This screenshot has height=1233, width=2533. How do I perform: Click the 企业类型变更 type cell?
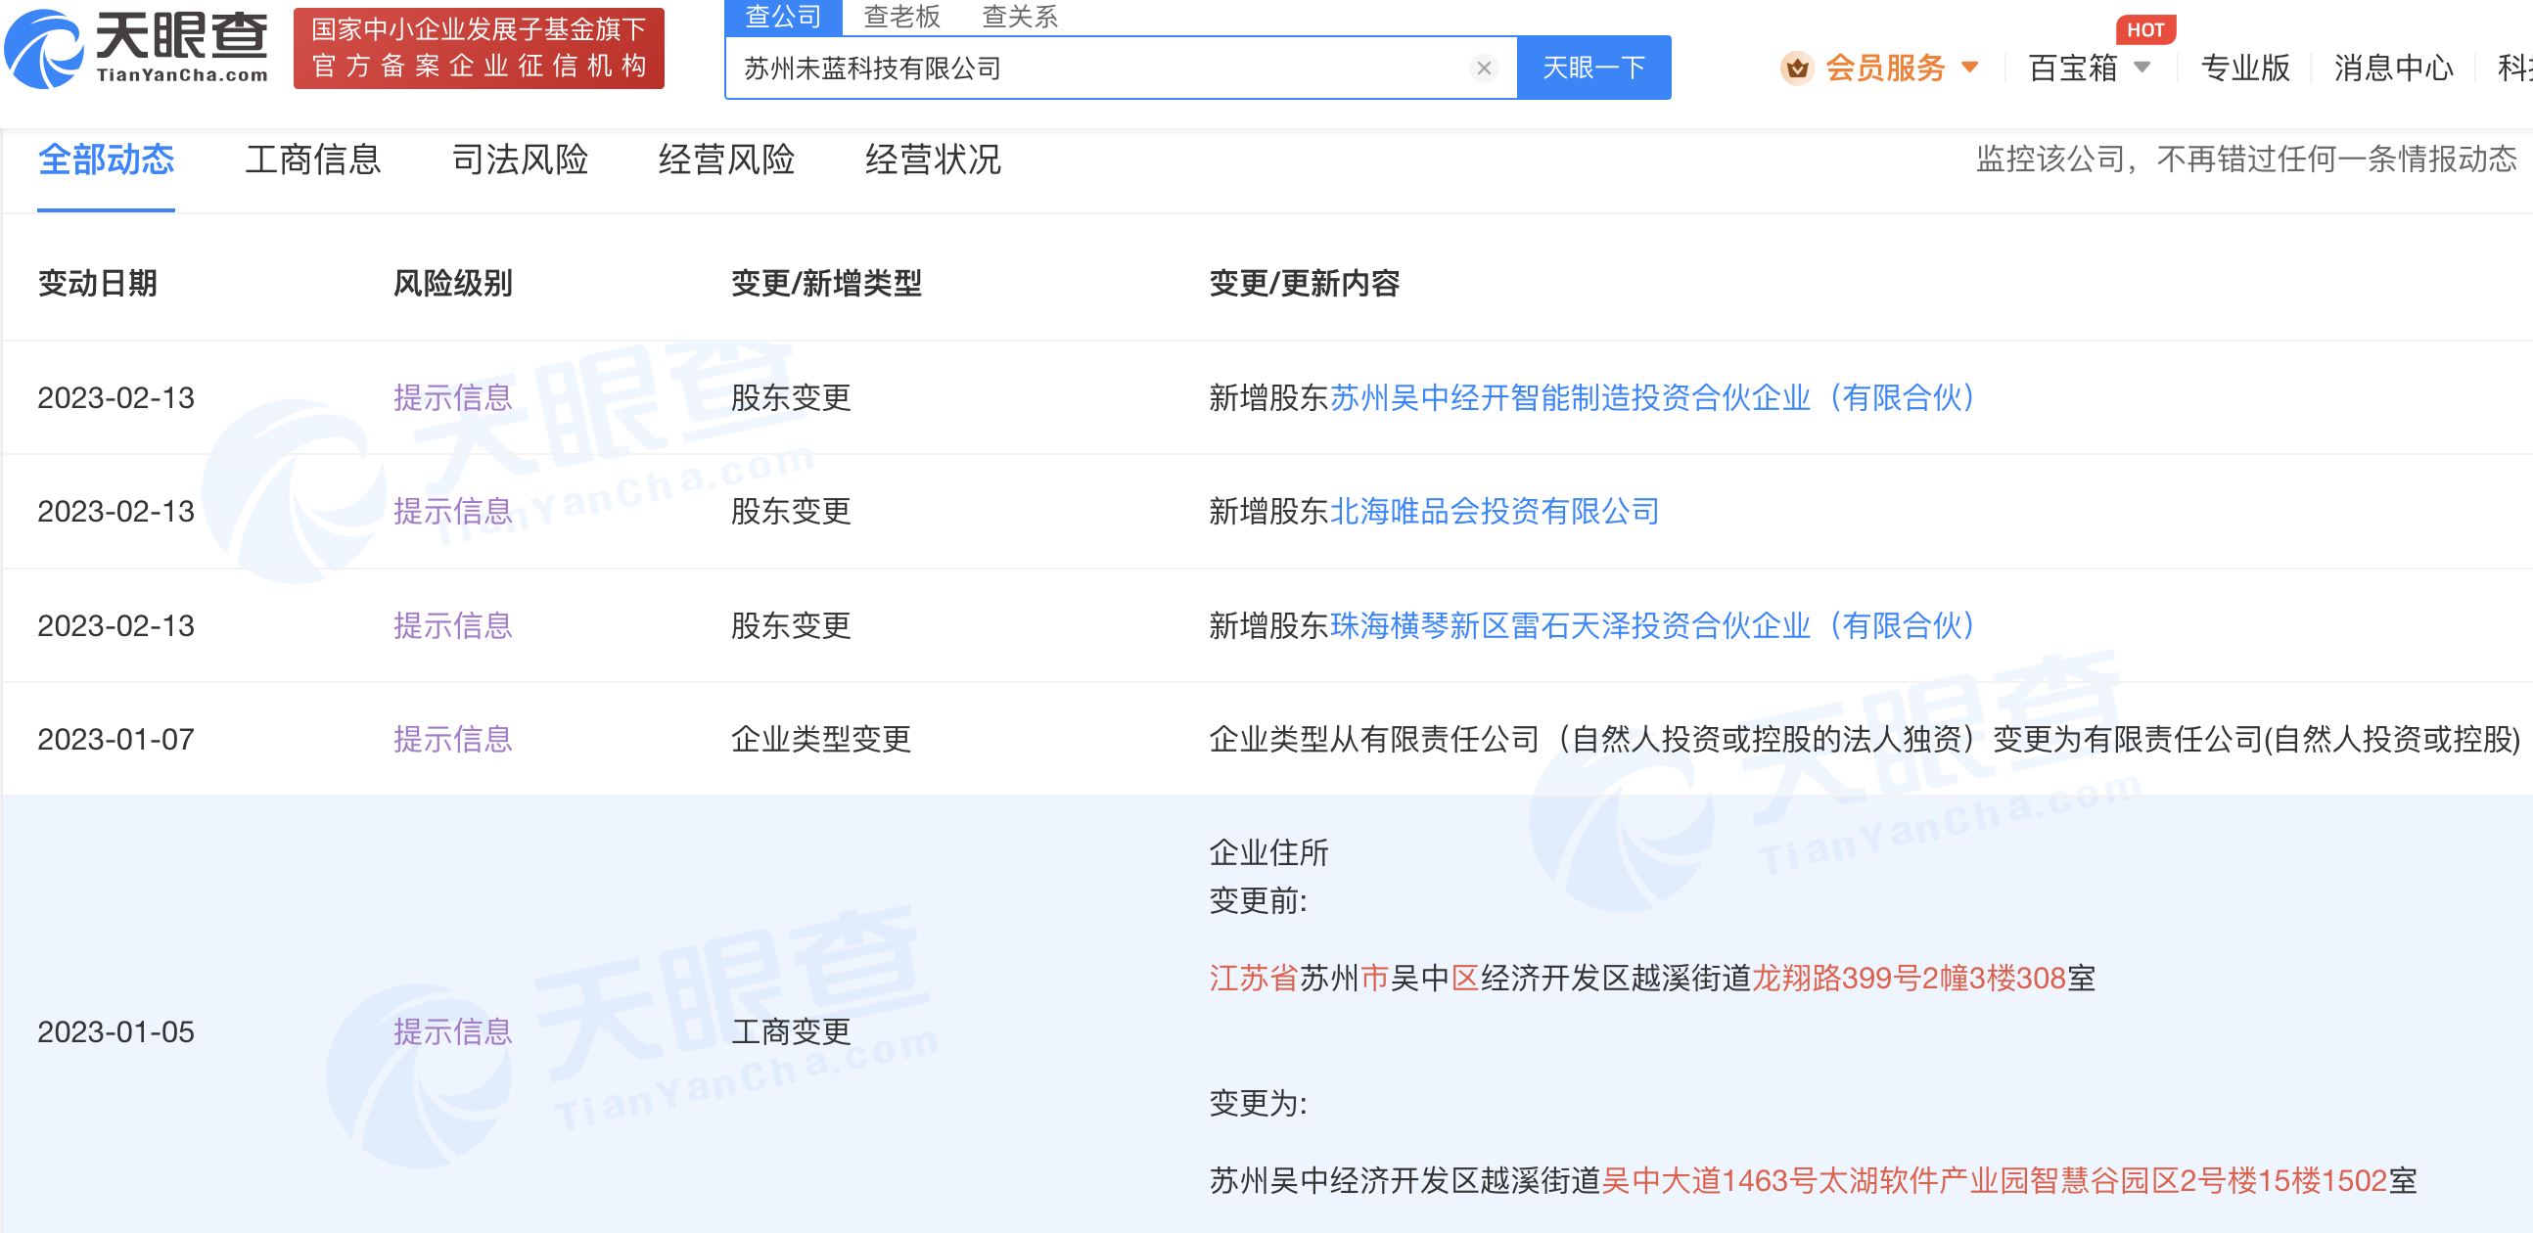tap(821, 740)
